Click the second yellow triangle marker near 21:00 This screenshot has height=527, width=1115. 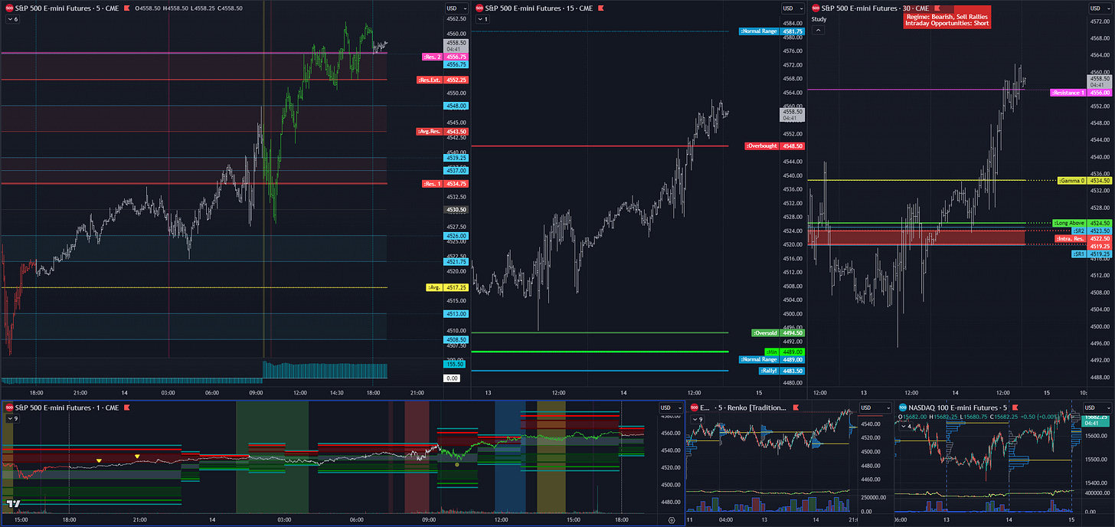[137, 457]
